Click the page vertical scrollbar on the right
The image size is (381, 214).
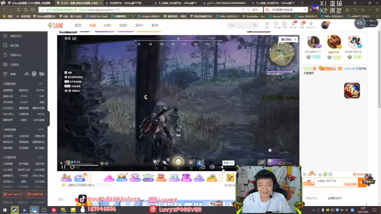(x=379, y=69)
